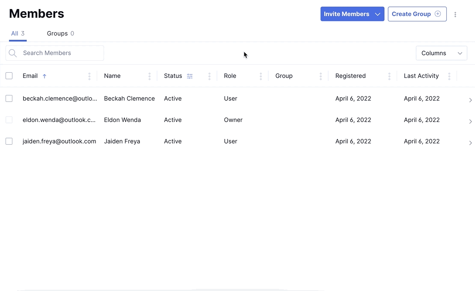
Task: Toggle the select-all checkbox in header
Action: pyautogui.click(x=9, y=76)
